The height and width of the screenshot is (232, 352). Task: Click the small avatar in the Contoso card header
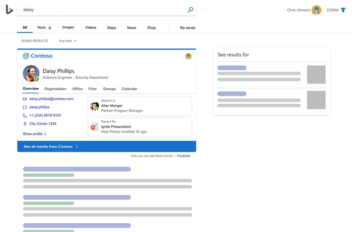click(x=188, y=56)
